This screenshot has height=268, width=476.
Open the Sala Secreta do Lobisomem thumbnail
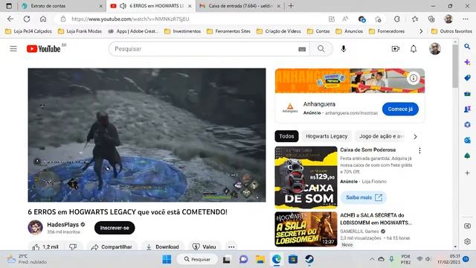306,229
